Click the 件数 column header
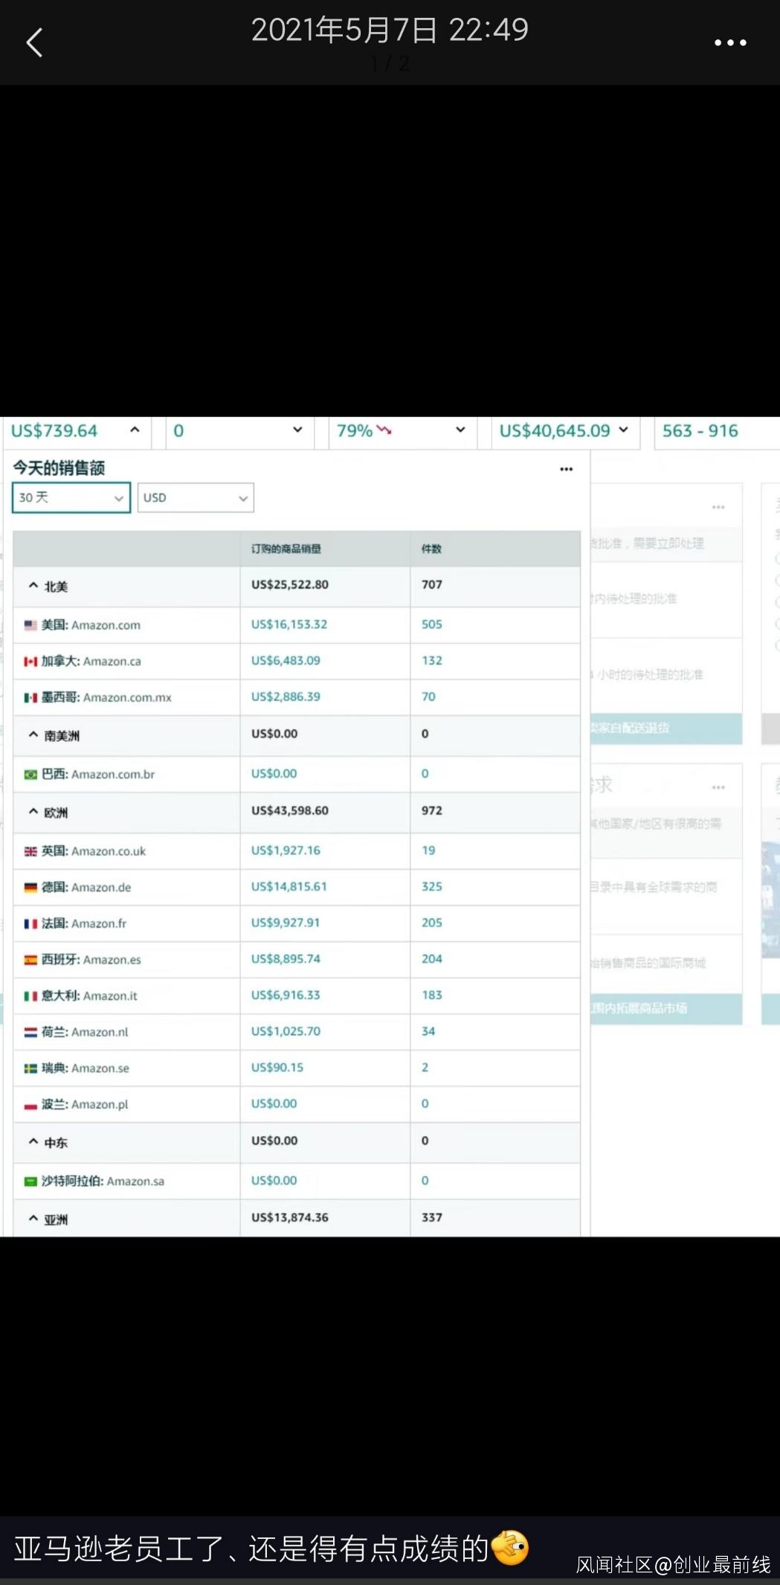Screen dimensions: 780x1585 431,549
